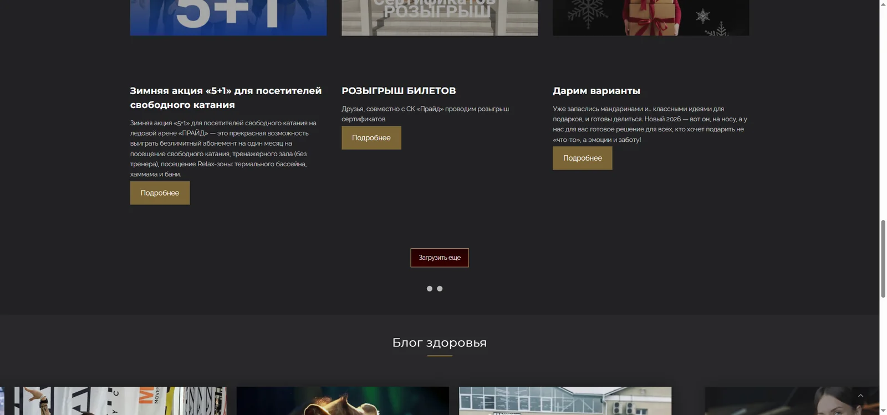Image resolution: width=887 pixels, height=415 pixels.
Task: Click the blue 5+1 promo image
Action: [x=228, y=18]
